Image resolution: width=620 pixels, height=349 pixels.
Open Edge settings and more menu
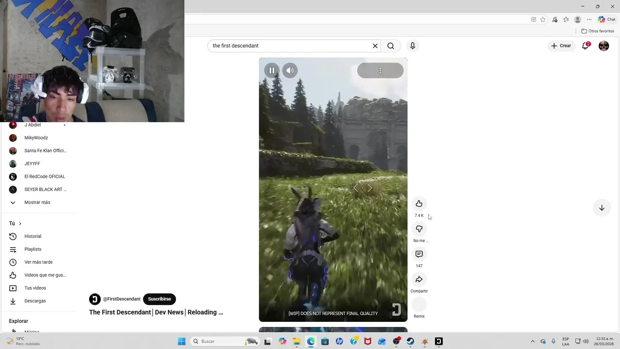point(589,19)
